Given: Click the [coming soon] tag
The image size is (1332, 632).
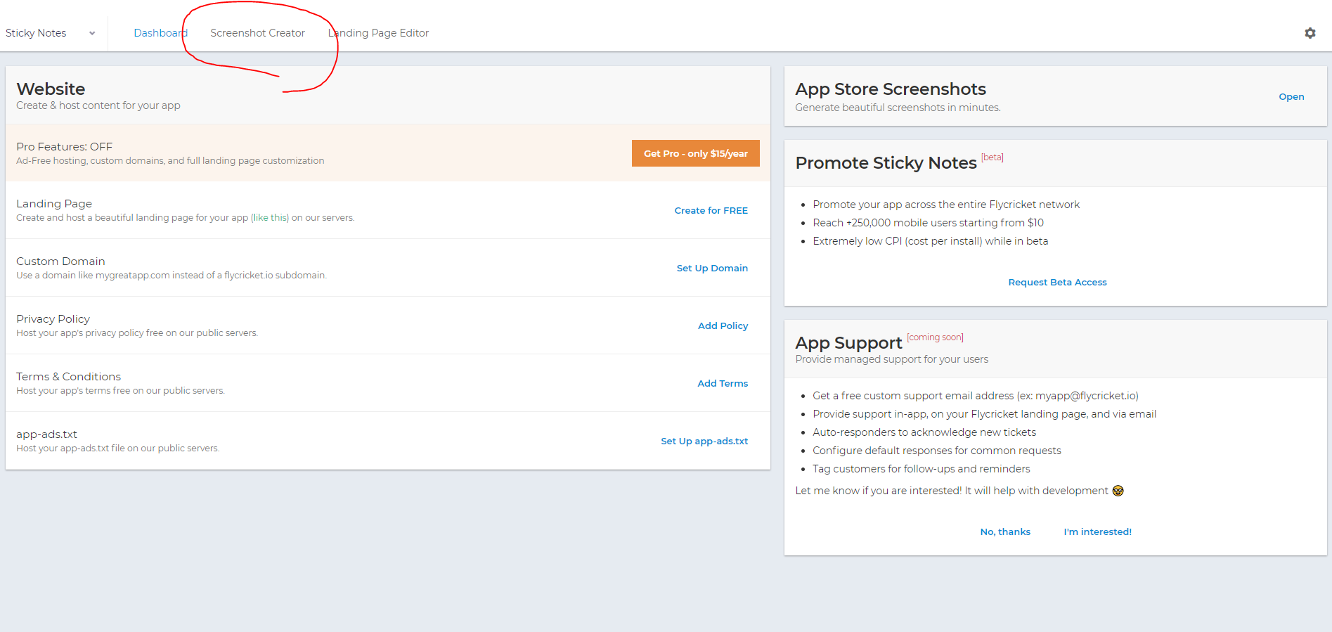Looking at the screenshot, I should click(935, 337).
